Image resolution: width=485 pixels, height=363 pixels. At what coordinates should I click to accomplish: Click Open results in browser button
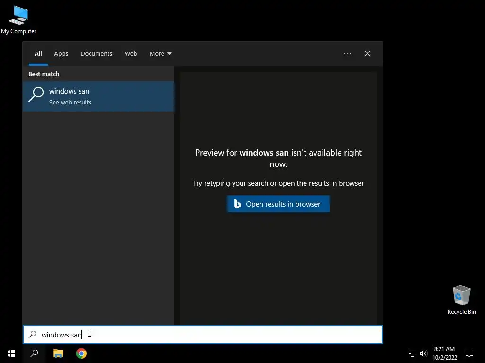click(278, 204)
